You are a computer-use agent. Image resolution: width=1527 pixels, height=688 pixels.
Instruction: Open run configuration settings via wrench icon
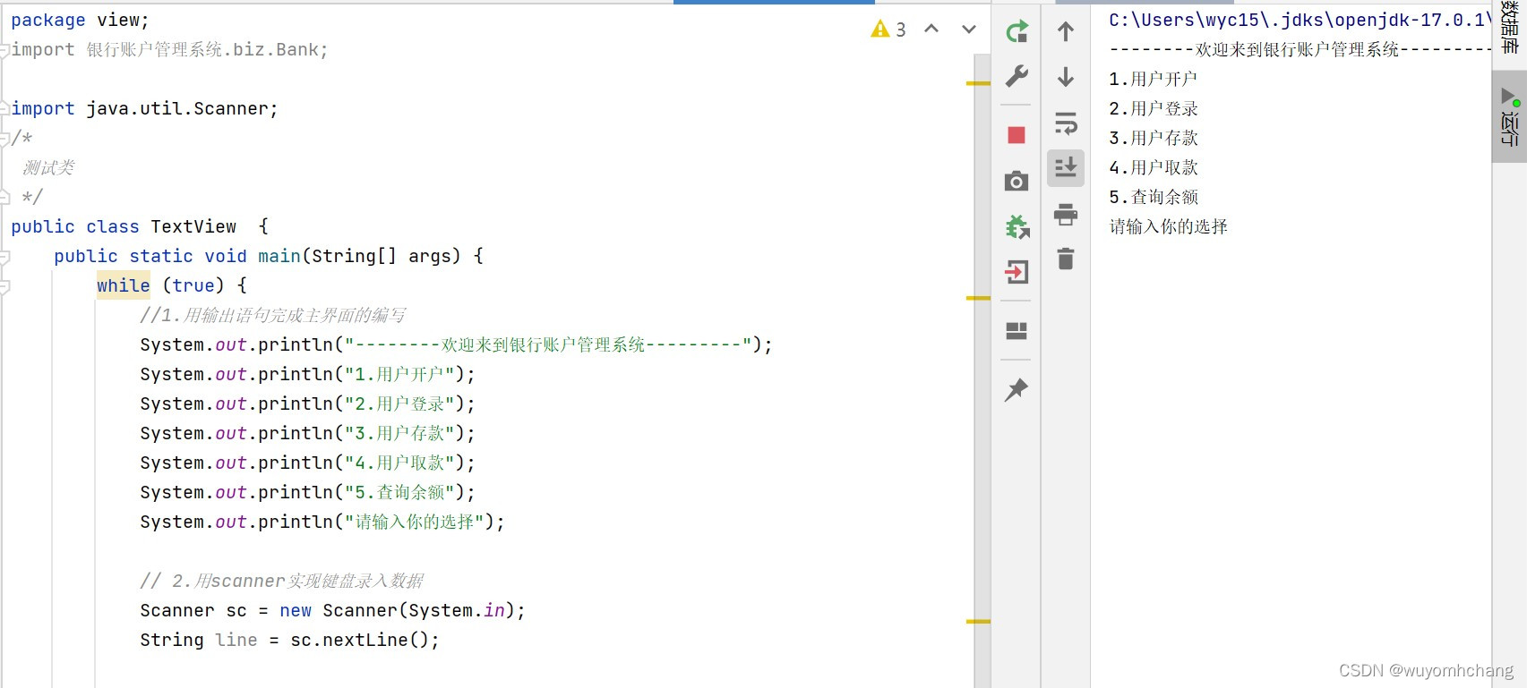(x=1017, y=76)
